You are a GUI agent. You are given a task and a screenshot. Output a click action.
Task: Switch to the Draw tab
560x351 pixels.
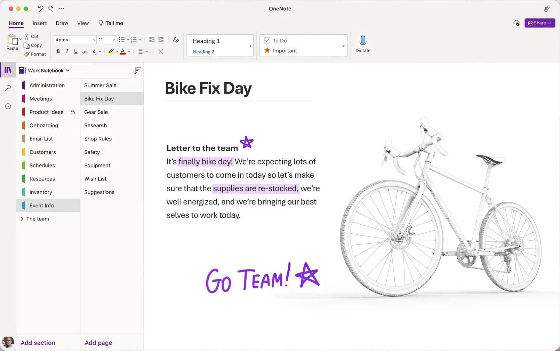(62, 23)
